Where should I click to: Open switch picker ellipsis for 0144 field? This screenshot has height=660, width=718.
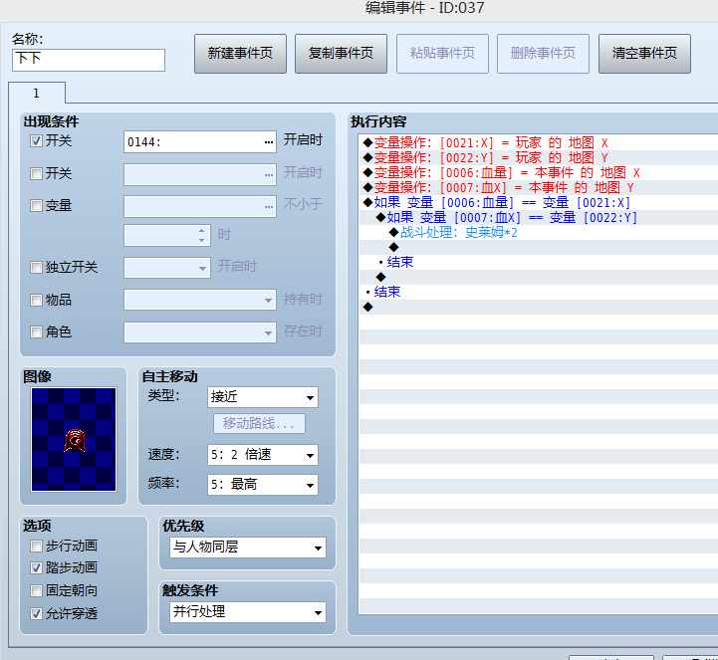[x=269, y=142]
